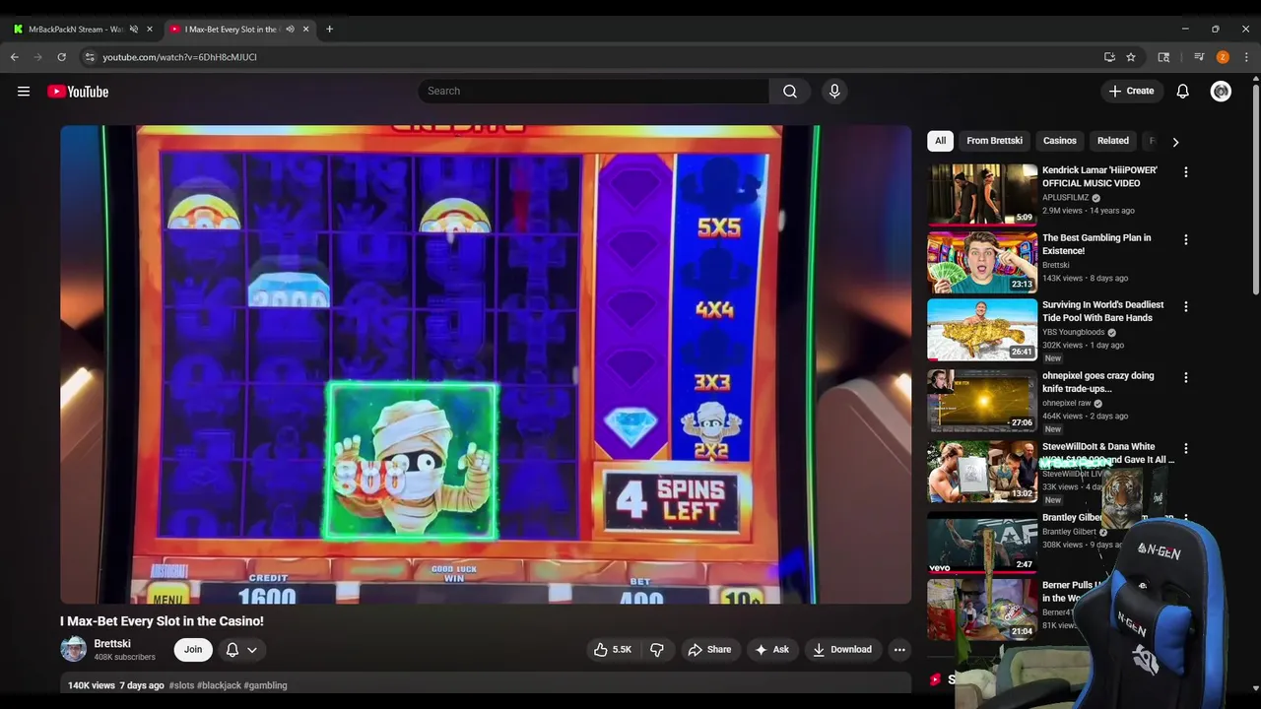Screen dimensions: 1261x709
Task: Bookmark this page with the star icon
Action: [1131, 57]
